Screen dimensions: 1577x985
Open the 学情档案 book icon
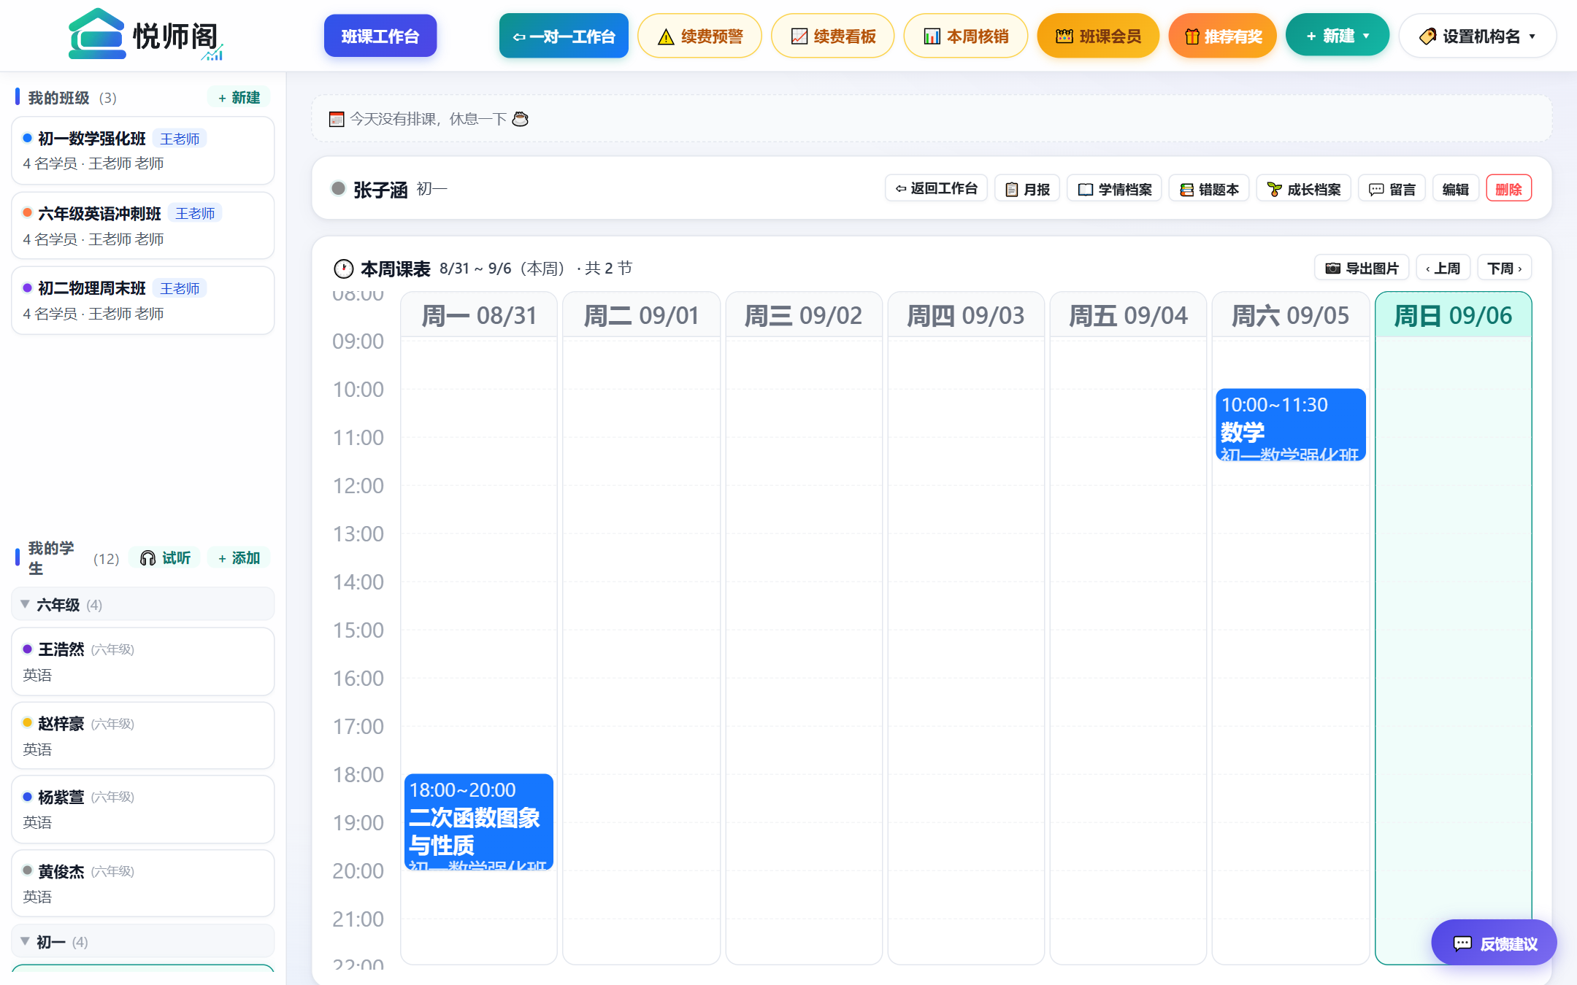tap(1114, 189)
